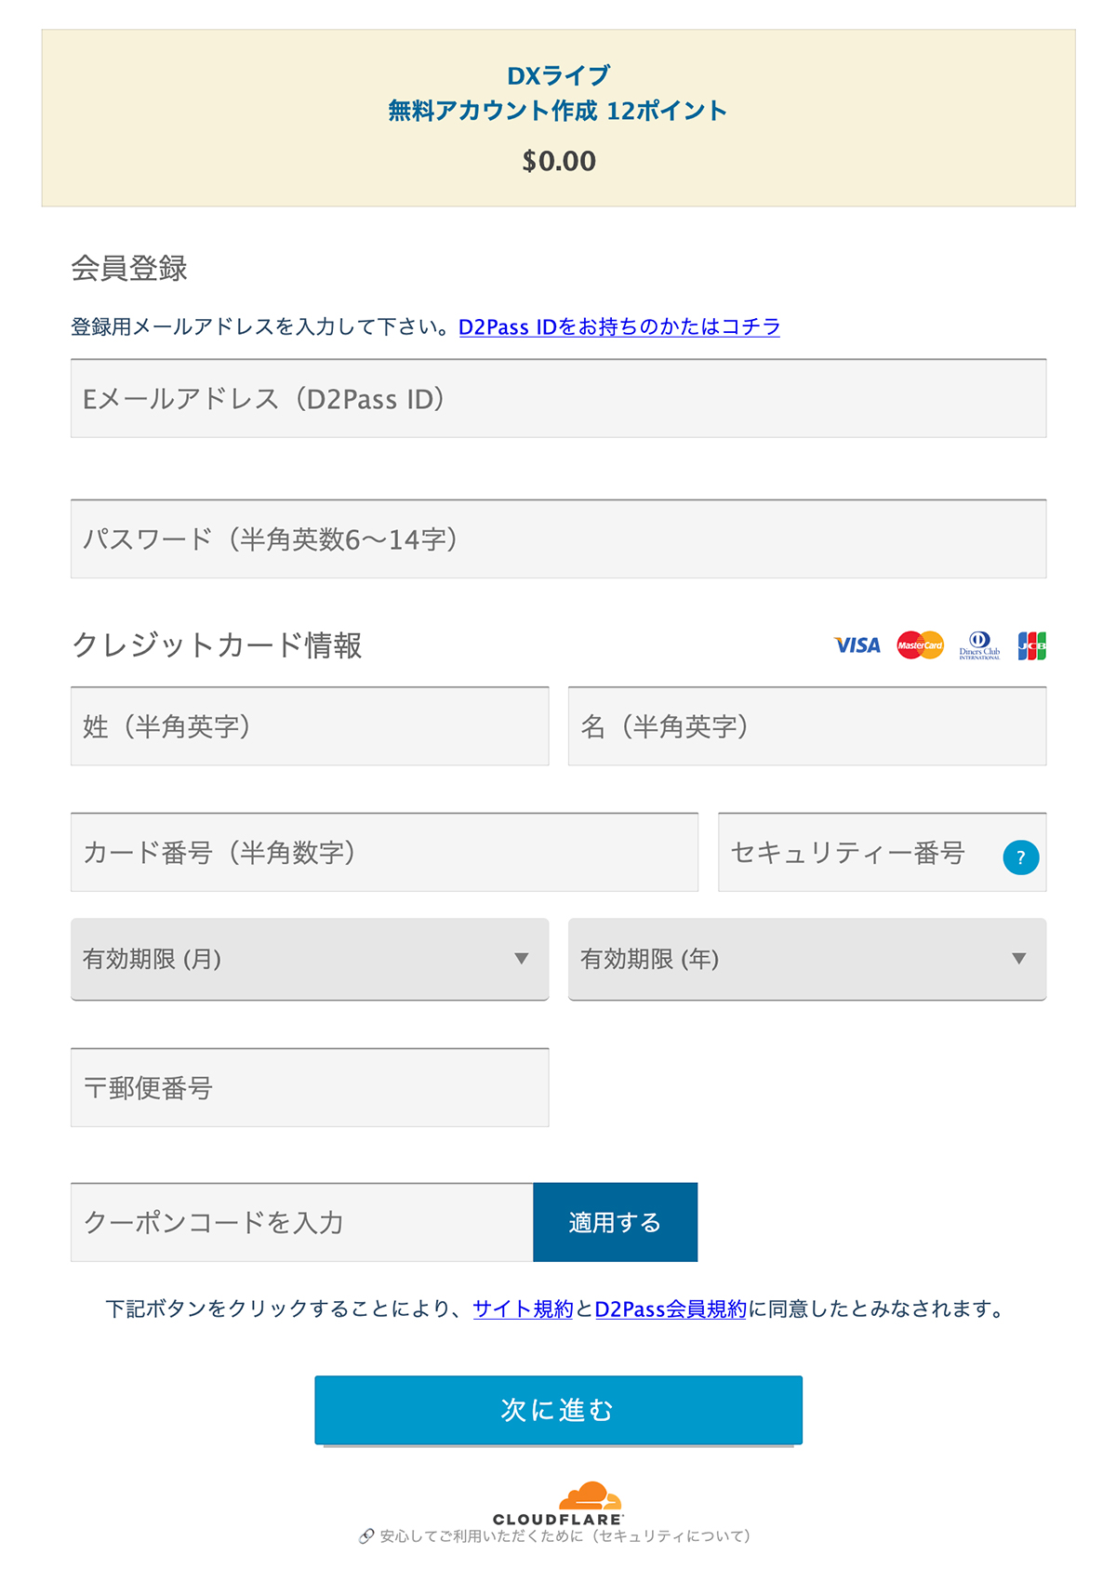Focus the カード番号 card number field
1116x1581 pixels.
coord(384,853)
